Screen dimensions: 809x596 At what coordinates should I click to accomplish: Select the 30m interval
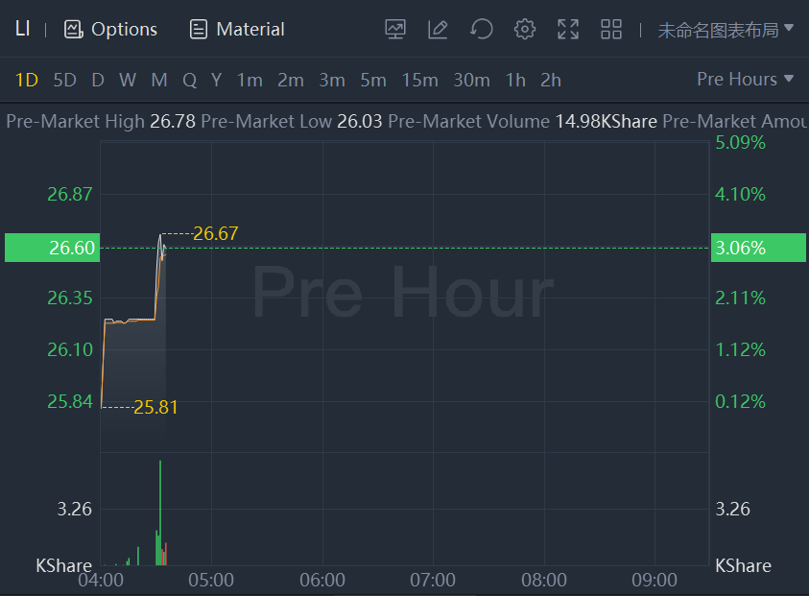coord(471,80)
